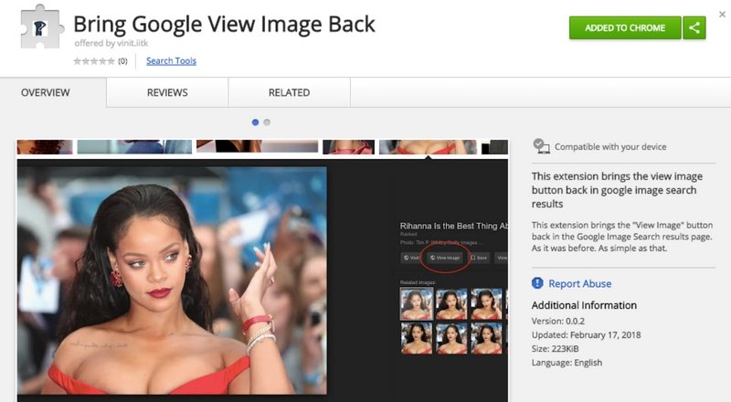Click first related image thumbnail in preview
The width and height of the screenshot is (731, 402).
point(417,303)
